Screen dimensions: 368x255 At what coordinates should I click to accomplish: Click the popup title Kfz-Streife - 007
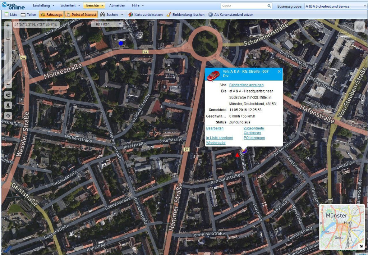(249, 71)
